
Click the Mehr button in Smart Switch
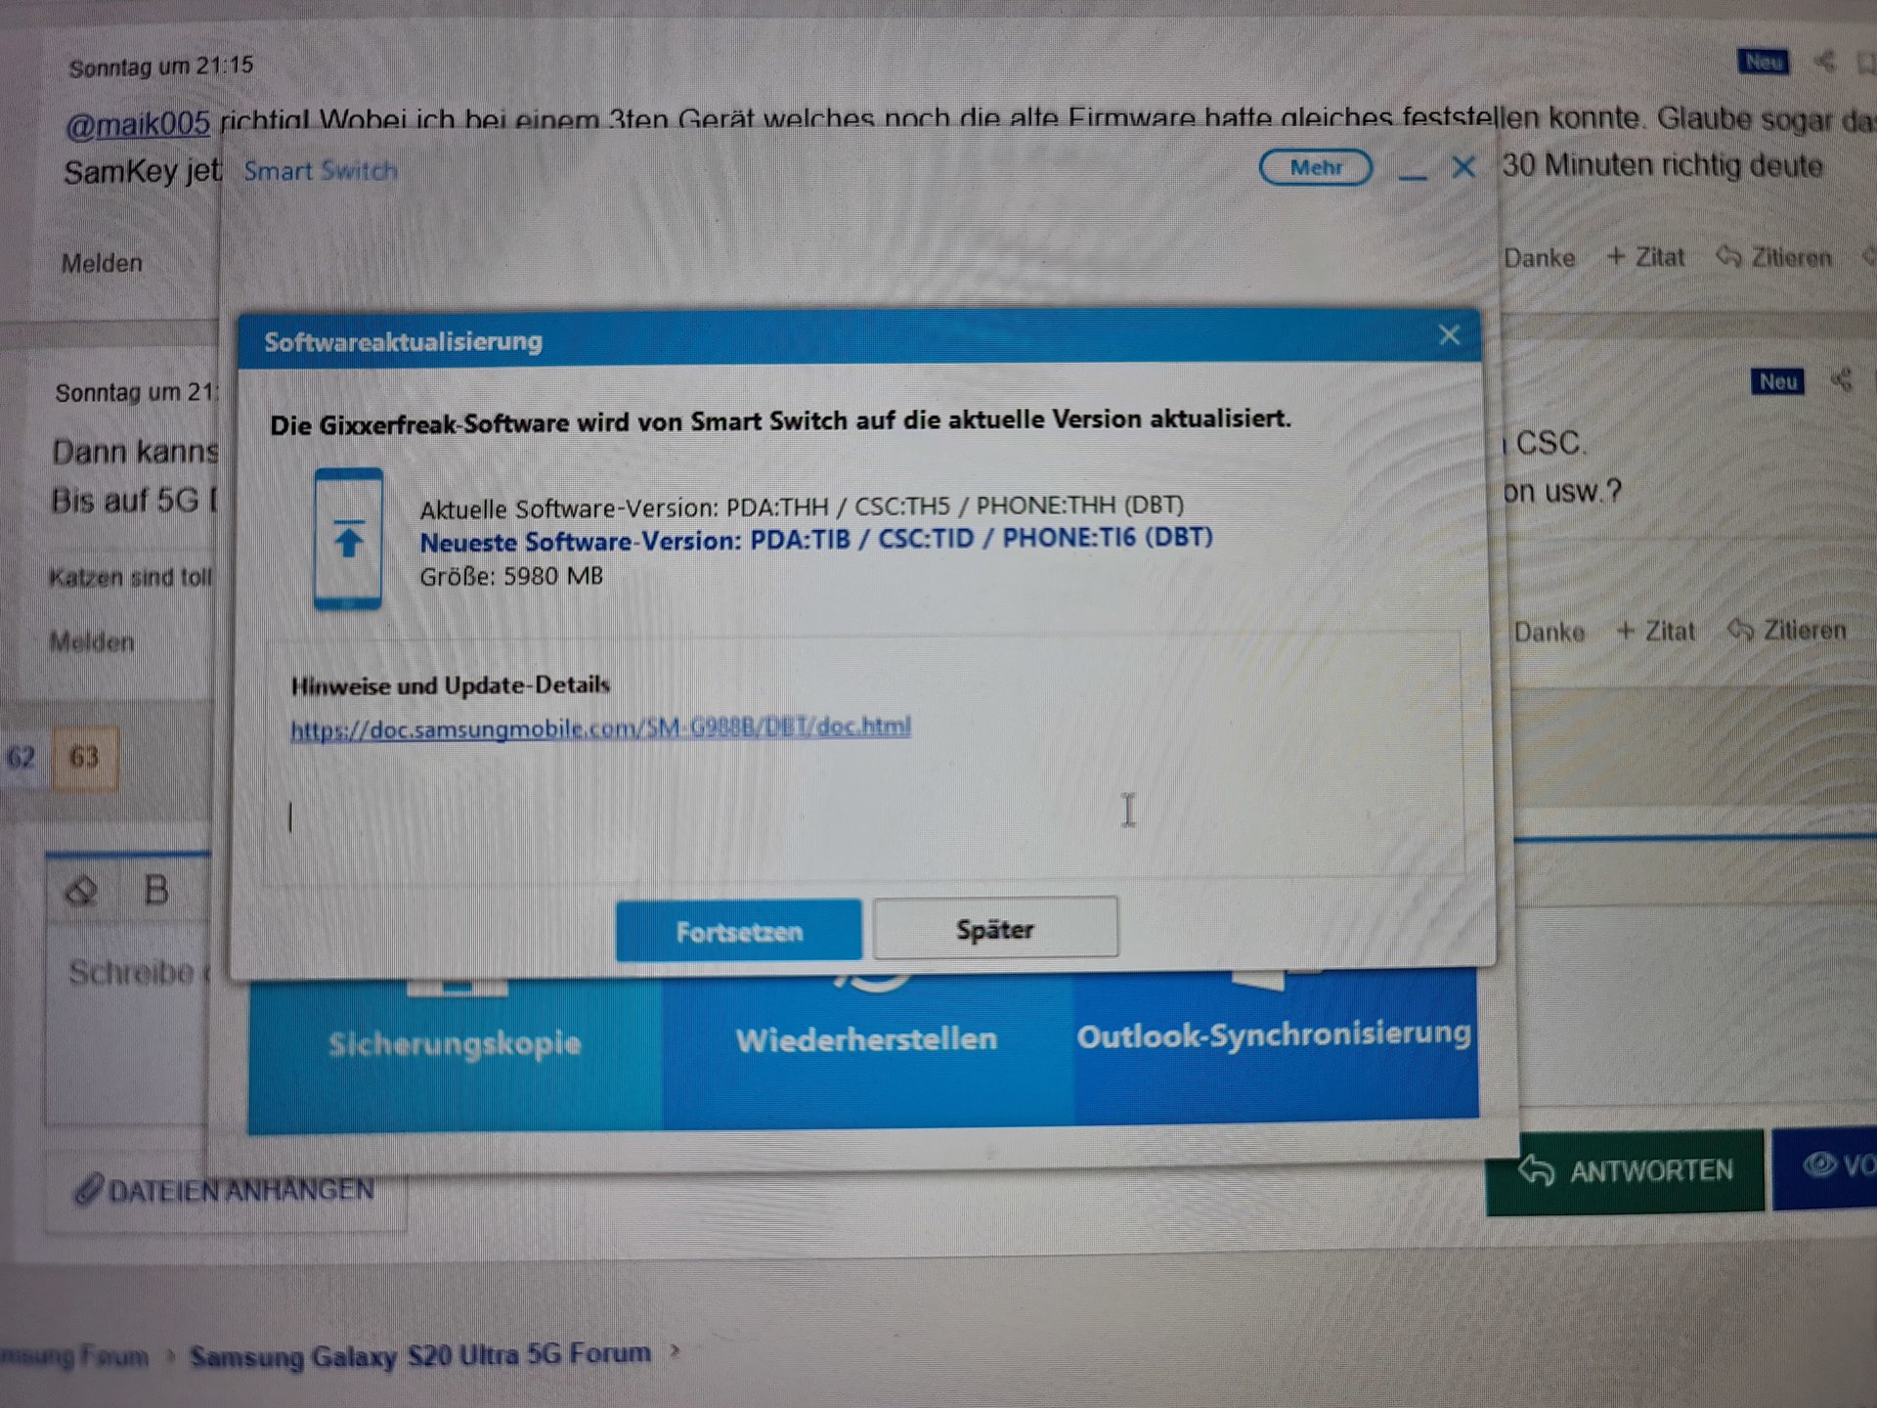pyautogui.click(x=1316, y=167)
